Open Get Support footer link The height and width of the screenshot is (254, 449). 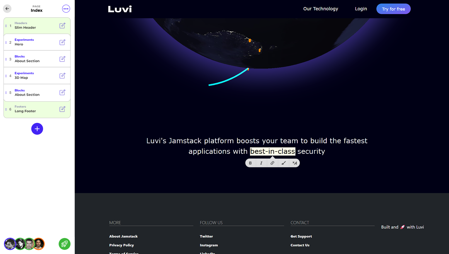tap(301, 236)
